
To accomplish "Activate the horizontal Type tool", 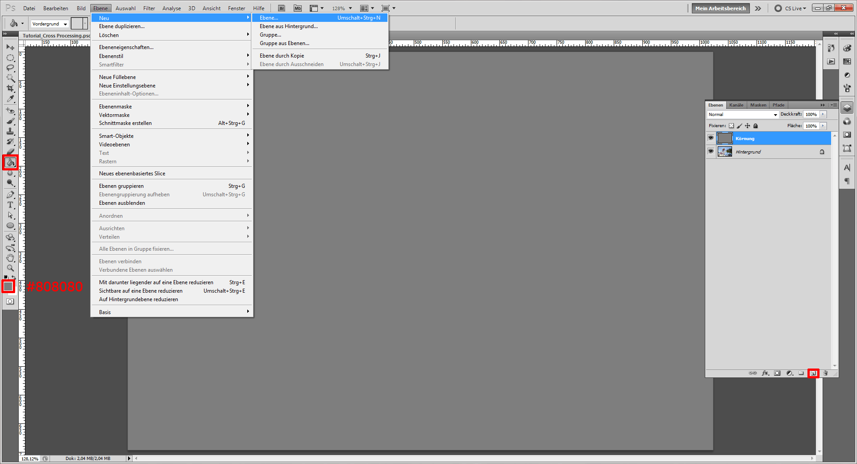I will click(10, 205).
